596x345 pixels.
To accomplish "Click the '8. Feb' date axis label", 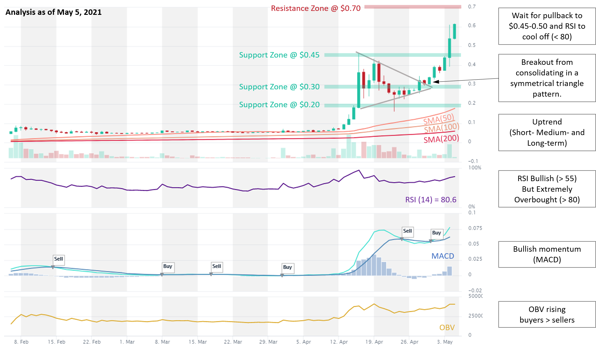I will coord(21,342).
